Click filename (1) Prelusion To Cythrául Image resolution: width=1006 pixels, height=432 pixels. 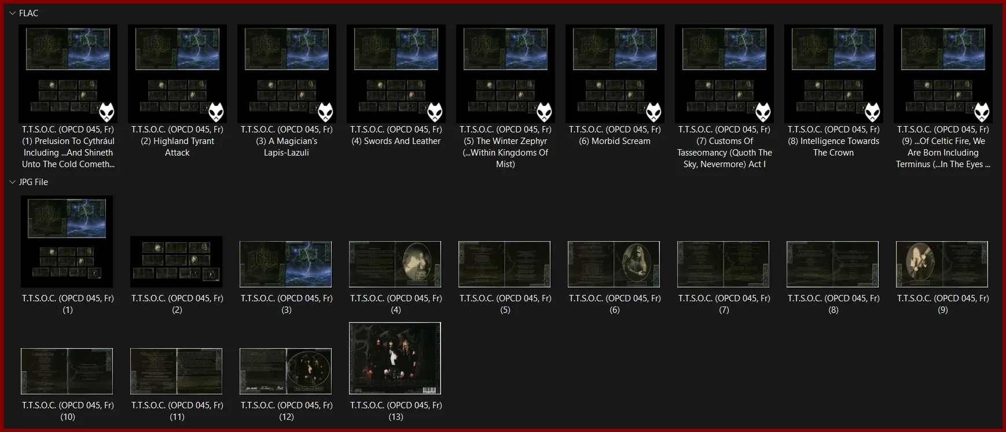click(68, 147)
